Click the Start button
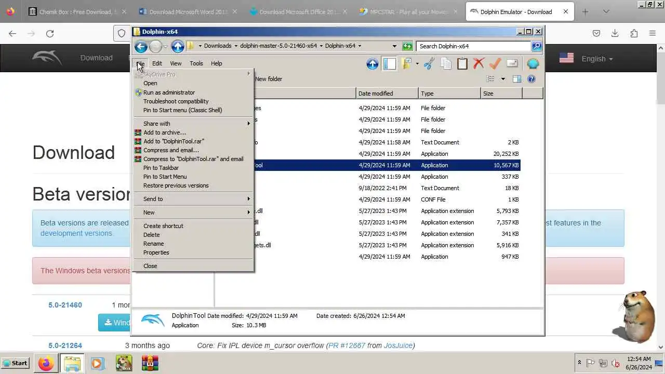665x374 pixels. click(15, 363)
